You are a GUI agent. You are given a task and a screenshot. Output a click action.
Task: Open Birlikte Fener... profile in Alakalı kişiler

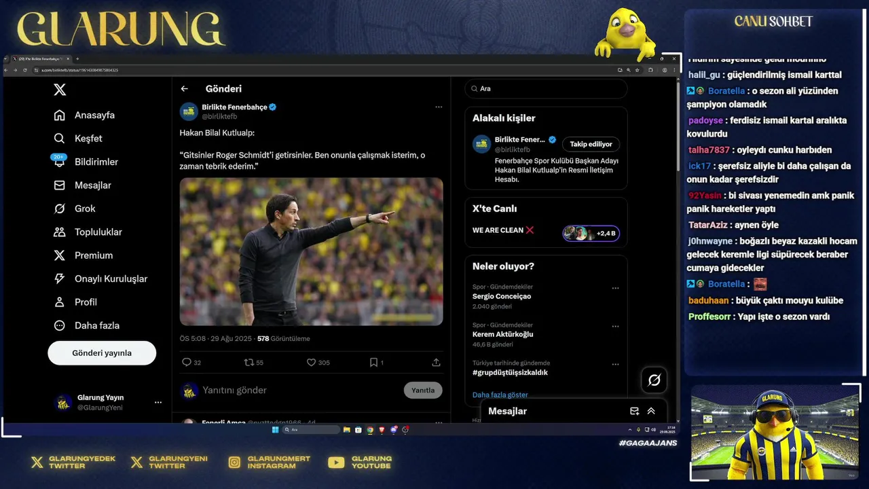pyautogui.click(x=520, y=139)
